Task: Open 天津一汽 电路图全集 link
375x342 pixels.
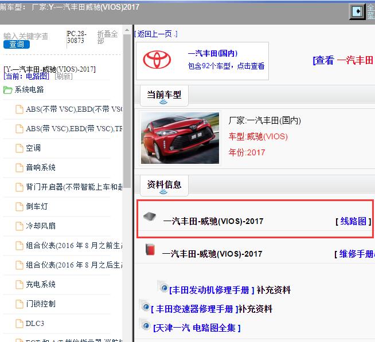Action: pyautogui.click(x=197, y=328)
